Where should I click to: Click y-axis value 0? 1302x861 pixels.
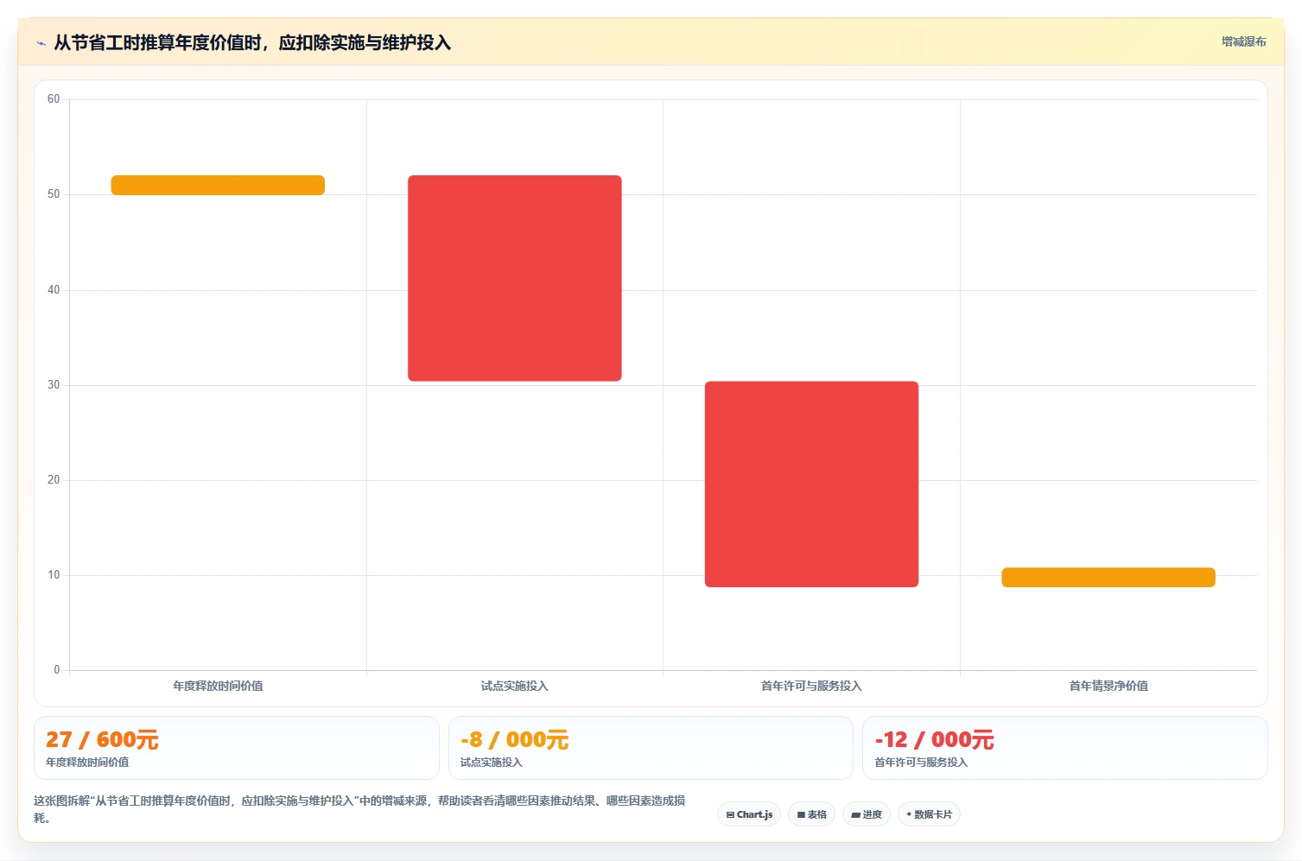coord(57,670)
